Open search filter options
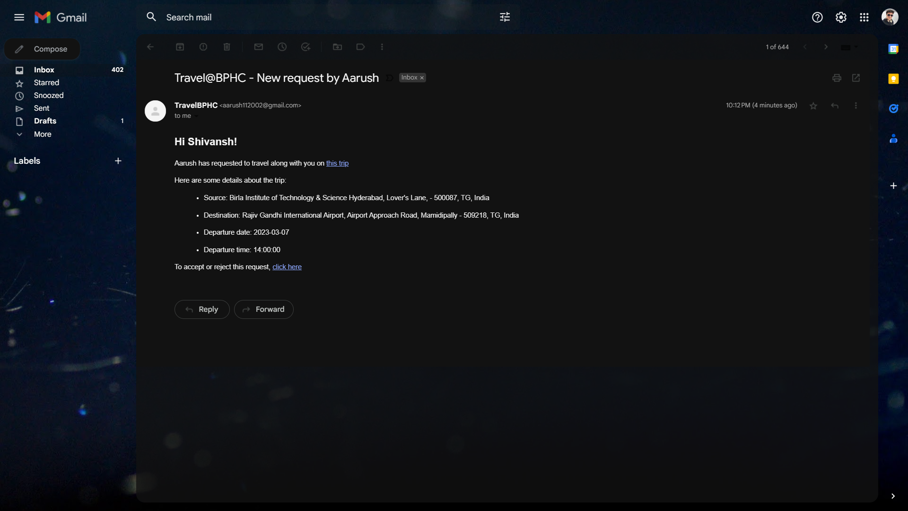 505,18
